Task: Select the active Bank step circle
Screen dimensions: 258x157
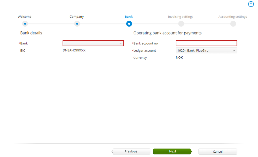Action: coord(129,24)
